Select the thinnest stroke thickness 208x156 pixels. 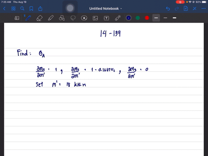(x=166, y=18)
